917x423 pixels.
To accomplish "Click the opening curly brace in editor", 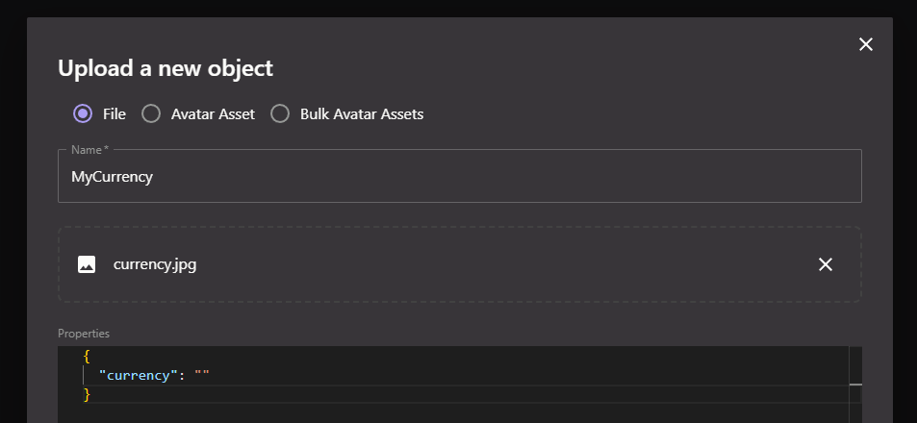I will tap(87, 356).
